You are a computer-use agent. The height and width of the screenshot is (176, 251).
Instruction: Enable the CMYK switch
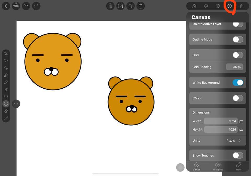(x=238, y=98)
